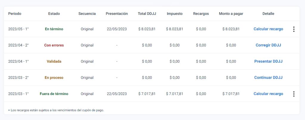The width and height of the screenshot is (305, 120).
Task: Click Calcular recargo for period 2023/03 - 1°
Action: 268,94
